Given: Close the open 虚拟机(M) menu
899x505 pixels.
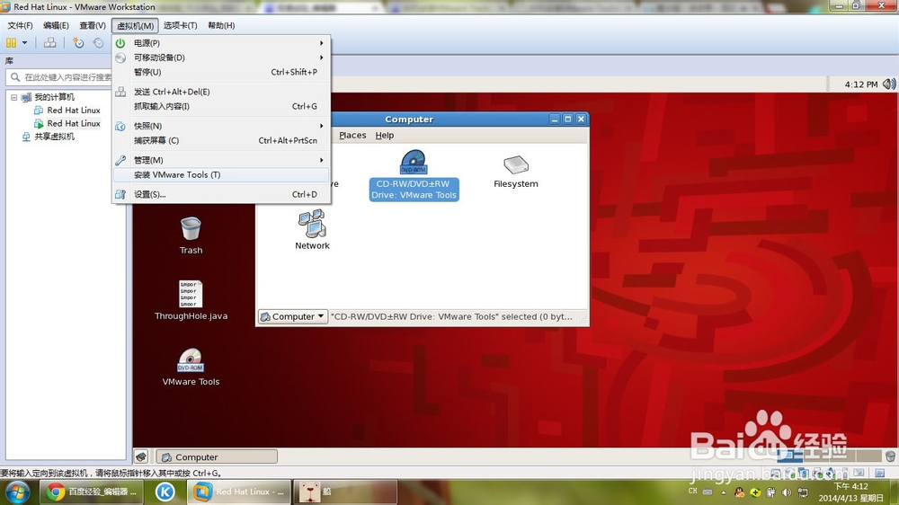Looking at the screenshot, I should point(135,25).
